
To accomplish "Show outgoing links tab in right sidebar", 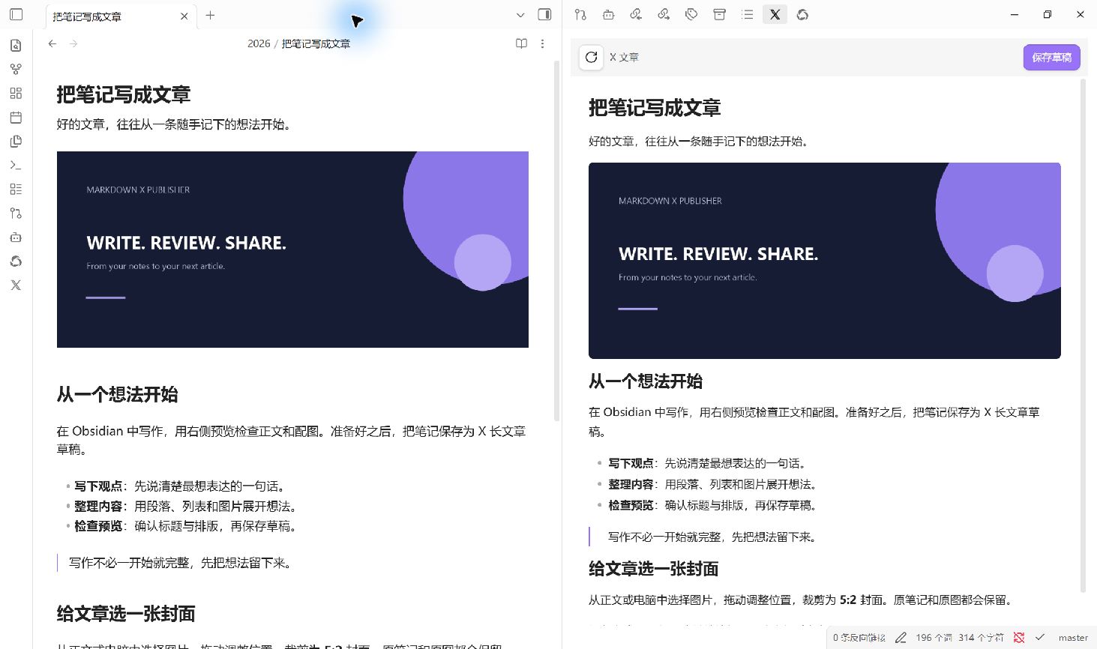I will click(664, 14).
